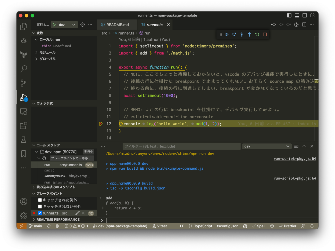335x251 pixels.
Task: Open the Bookmarks view icon
Action: click(x=23, y=154)
